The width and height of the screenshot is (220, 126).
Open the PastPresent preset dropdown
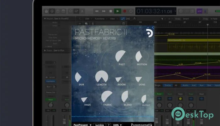click(82, 125)
